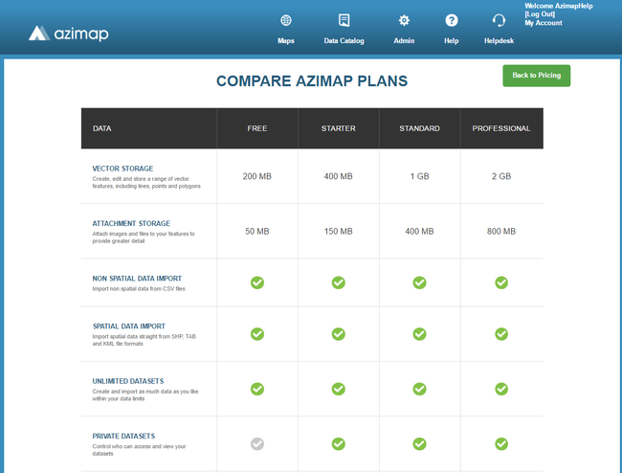Click Private Datasets checkmark for Standard
The image size is (622, 473).
(419, 444)
